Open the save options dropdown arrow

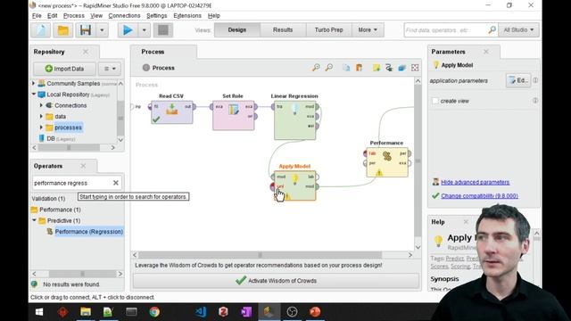point(102,30)
